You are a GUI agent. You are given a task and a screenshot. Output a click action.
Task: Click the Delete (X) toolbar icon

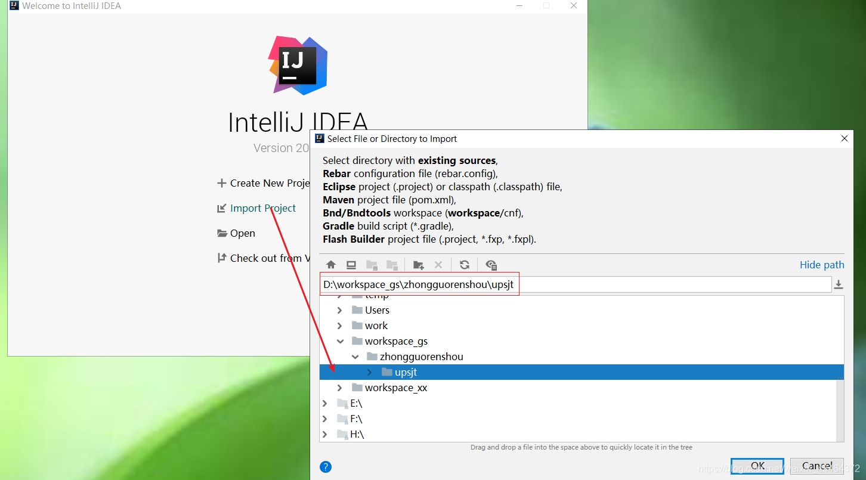tap(438, 265)
